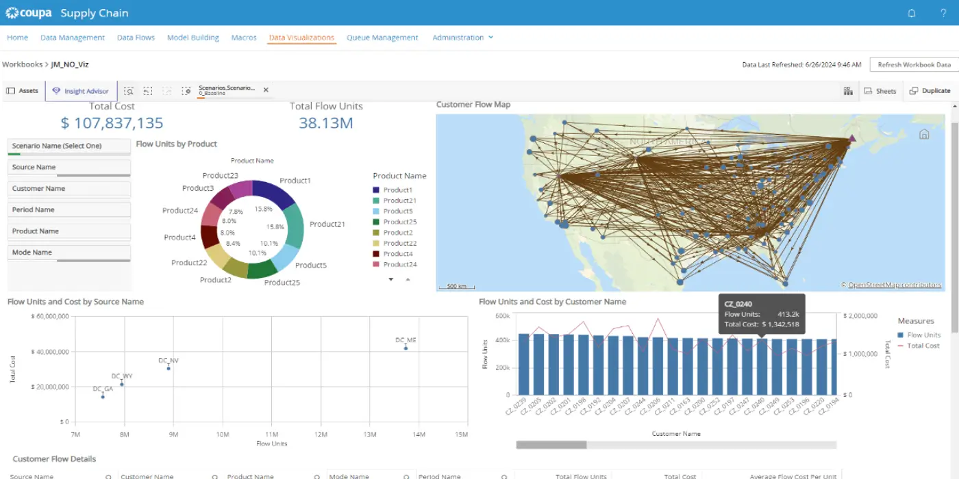Open the Macros tab

pyautogui.click(x=244, y=38)
